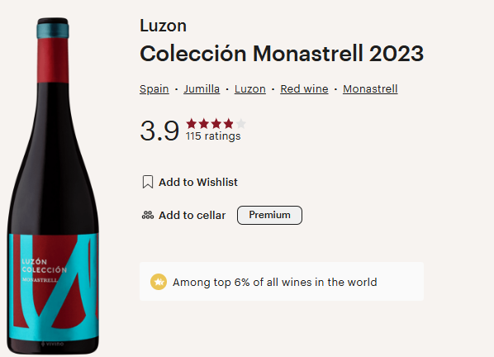The width and height of the screenshot is (494, 357).
Task: Click the second red rating star
Action: tap(204, 123)
